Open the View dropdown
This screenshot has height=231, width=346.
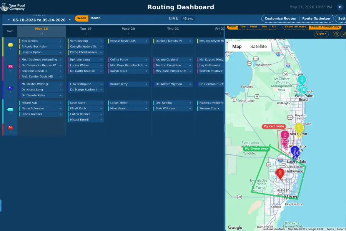coord(321,34)
